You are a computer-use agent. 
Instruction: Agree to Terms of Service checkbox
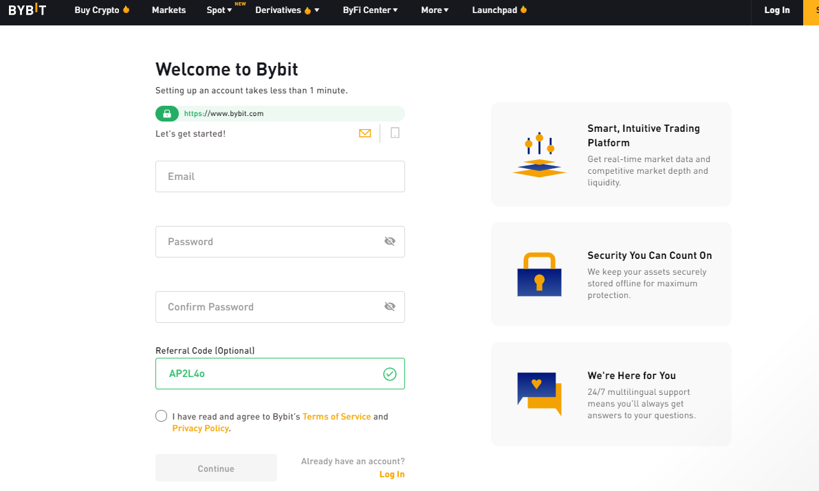pos(162,416)
